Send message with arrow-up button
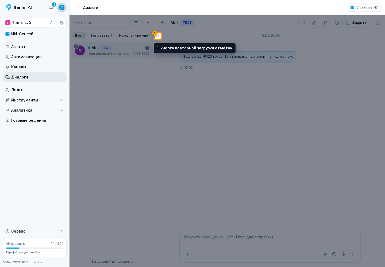 coord(352,254)
